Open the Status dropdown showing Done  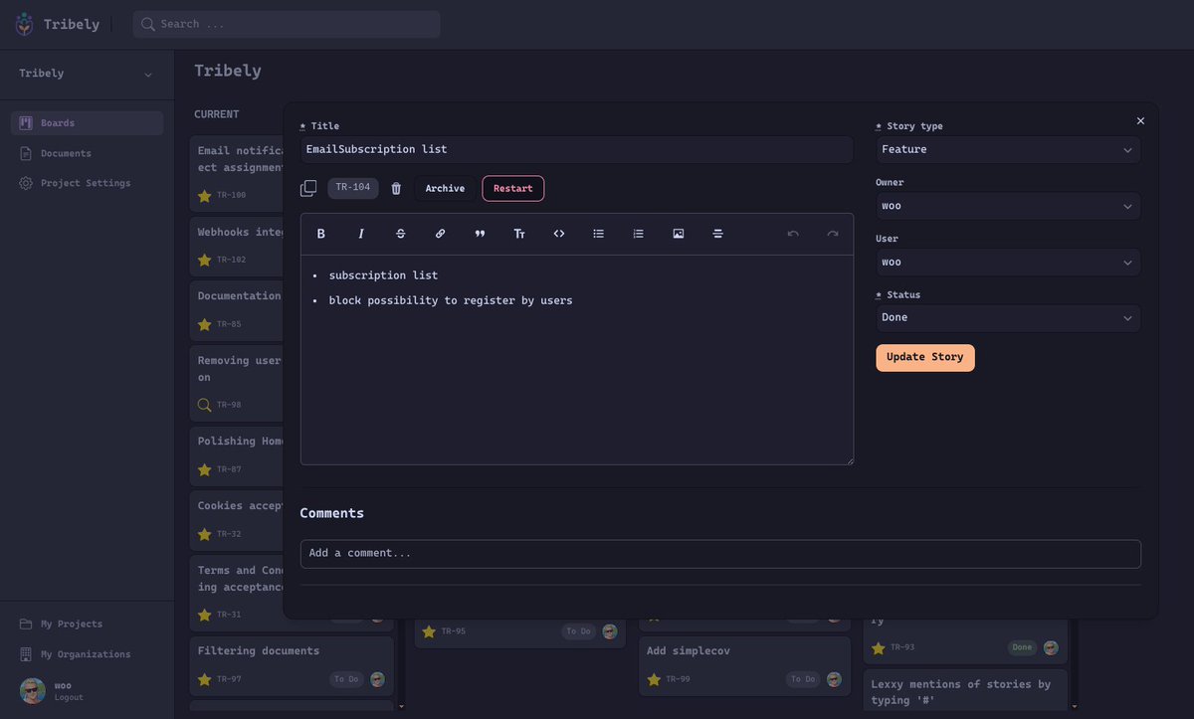(x=1008, y=318)
